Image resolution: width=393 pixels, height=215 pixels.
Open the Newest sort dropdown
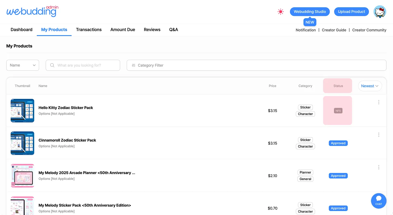(x=370, y=86)
